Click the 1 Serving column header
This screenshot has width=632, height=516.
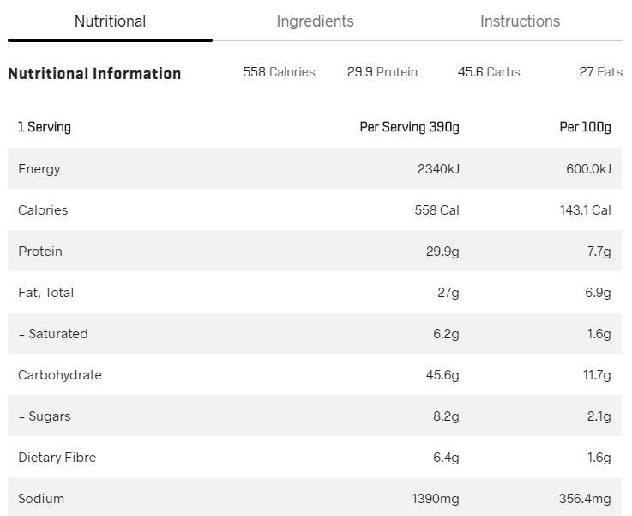click(45, 127)
